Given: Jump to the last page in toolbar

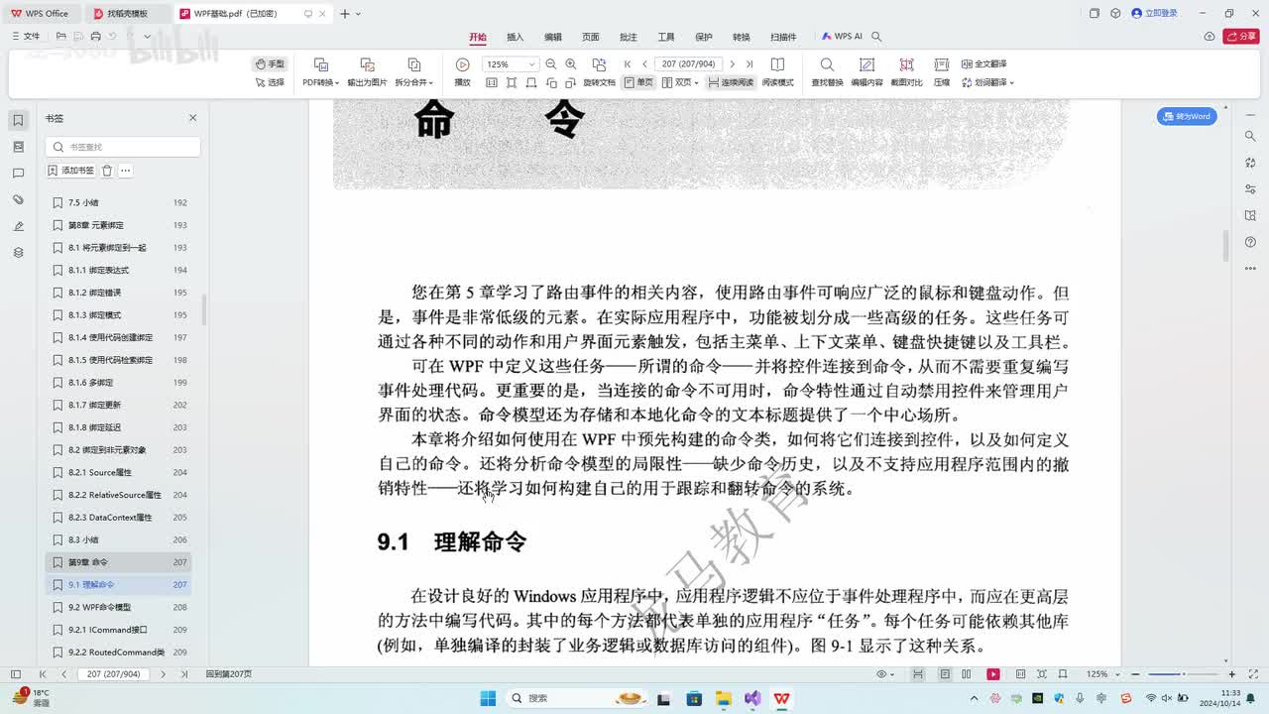Looking at the screenshot, I should click(x=749, y=64).
